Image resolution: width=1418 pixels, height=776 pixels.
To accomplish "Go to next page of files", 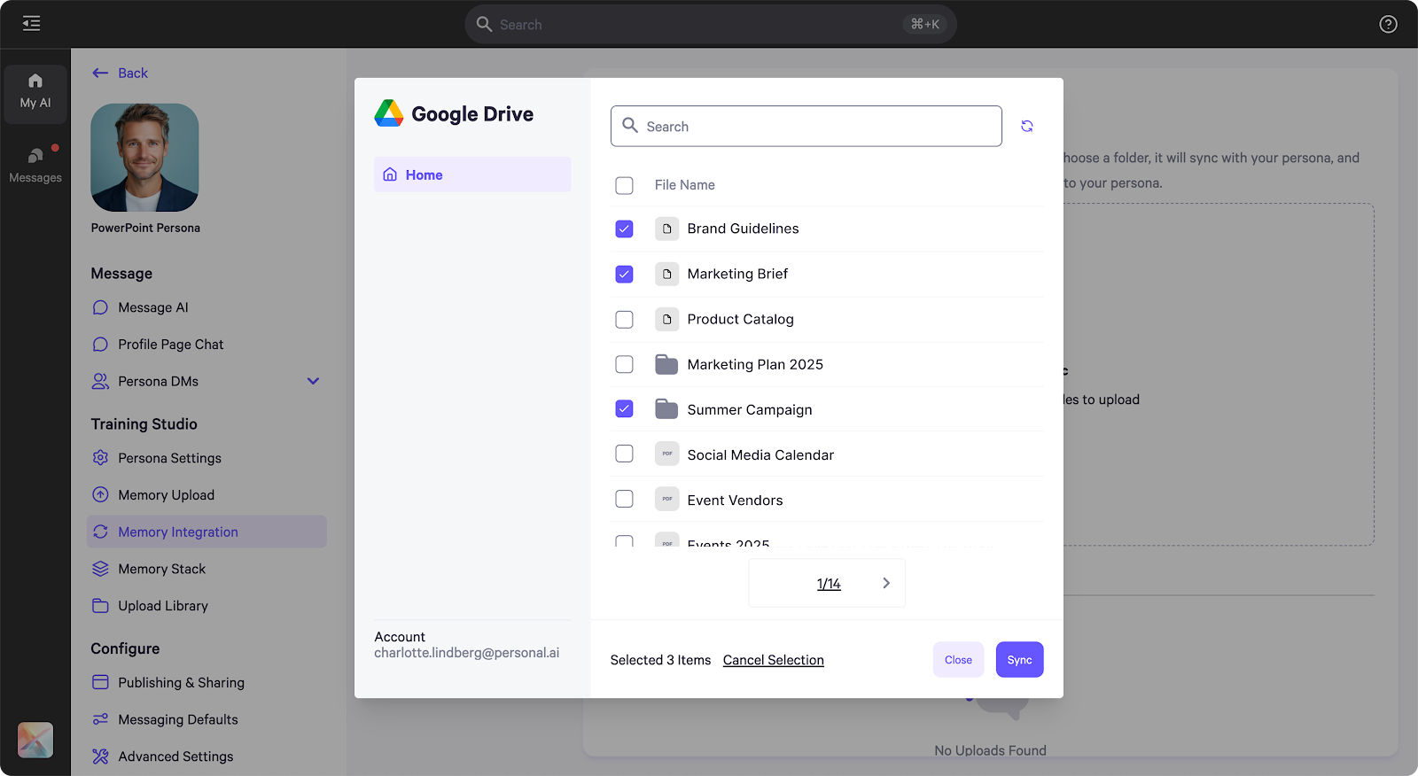I will pos(885,583).
